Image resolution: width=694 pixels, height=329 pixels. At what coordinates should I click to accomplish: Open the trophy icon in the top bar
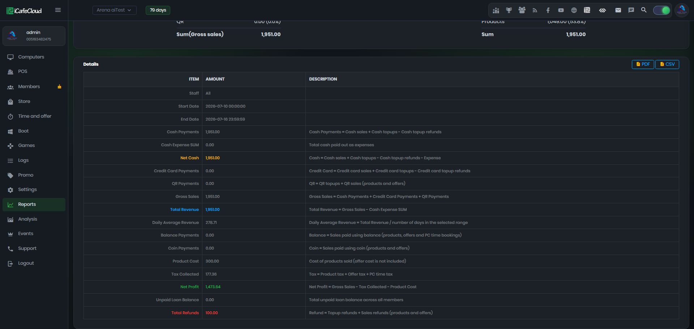tap(509, 10)
